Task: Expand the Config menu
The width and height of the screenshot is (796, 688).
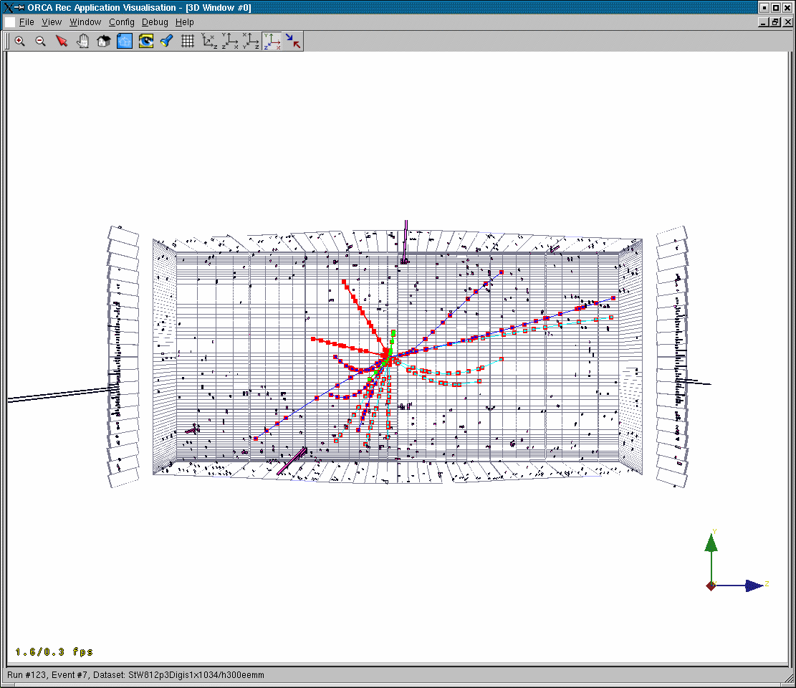Action: pos(122,22)
